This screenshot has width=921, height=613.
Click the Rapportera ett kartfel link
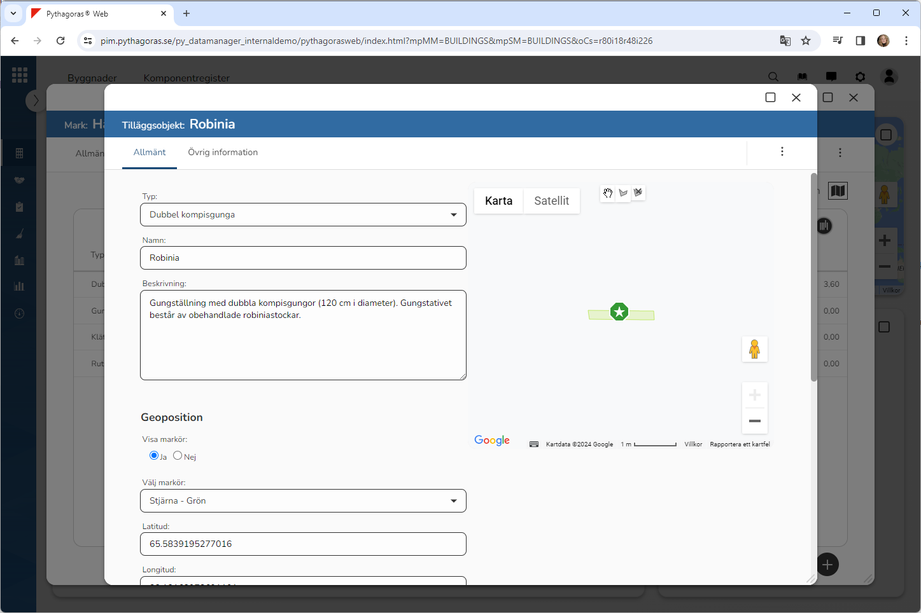(x=740, y=444)
